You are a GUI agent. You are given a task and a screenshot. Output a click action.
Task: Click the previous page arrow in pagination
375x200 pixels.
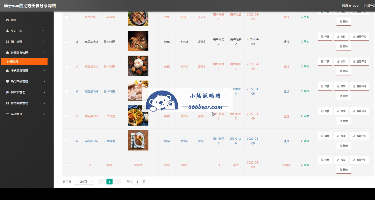[101, 182]
